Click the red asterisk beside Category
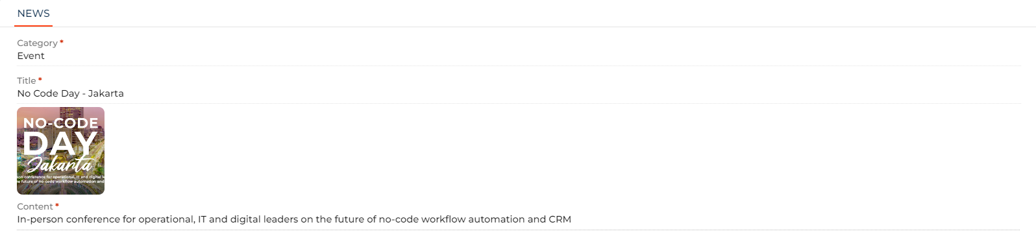 [x=62, y=42]
